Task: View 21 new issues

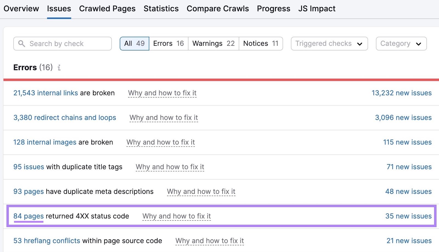Action: click(x=409, y=241)
